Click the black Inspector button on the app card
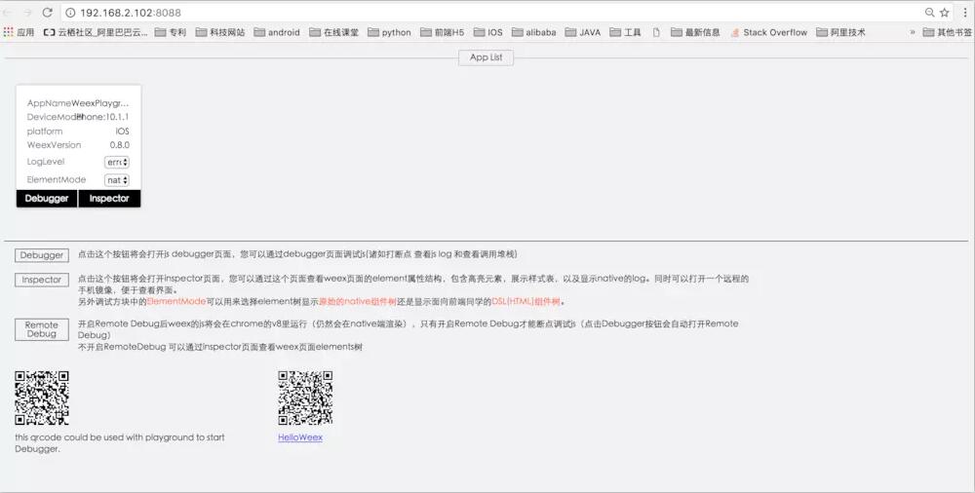 click(109, 199)
